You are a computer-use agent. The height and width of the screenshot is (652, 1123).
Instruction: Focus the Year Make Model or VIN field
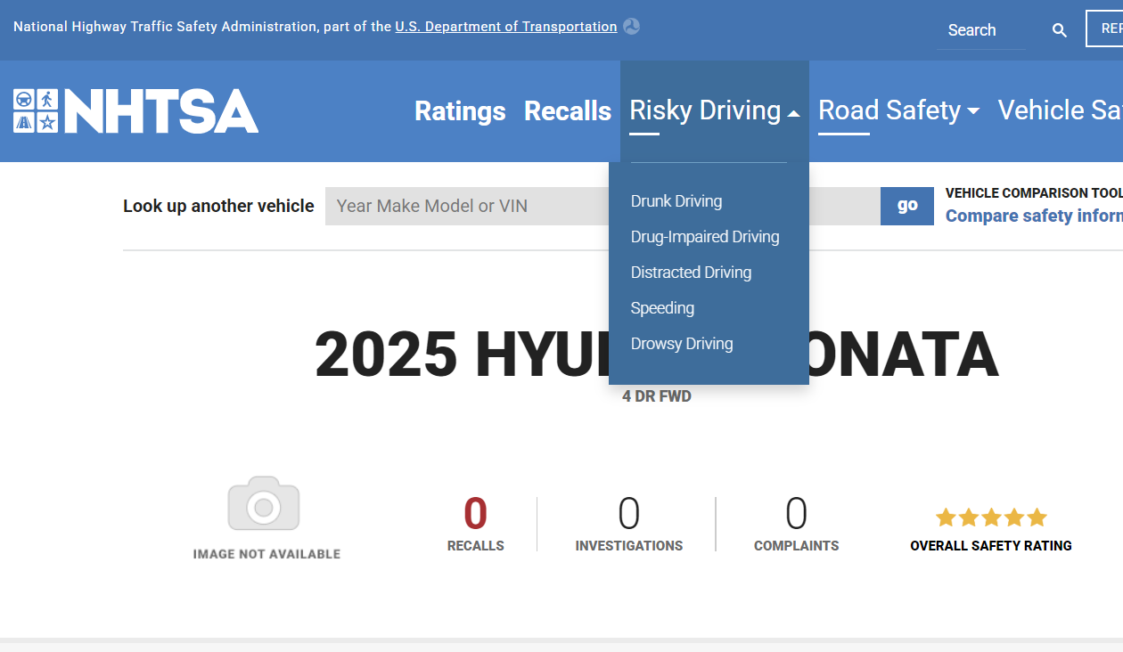pyautogui.click(x=602, y=206)
